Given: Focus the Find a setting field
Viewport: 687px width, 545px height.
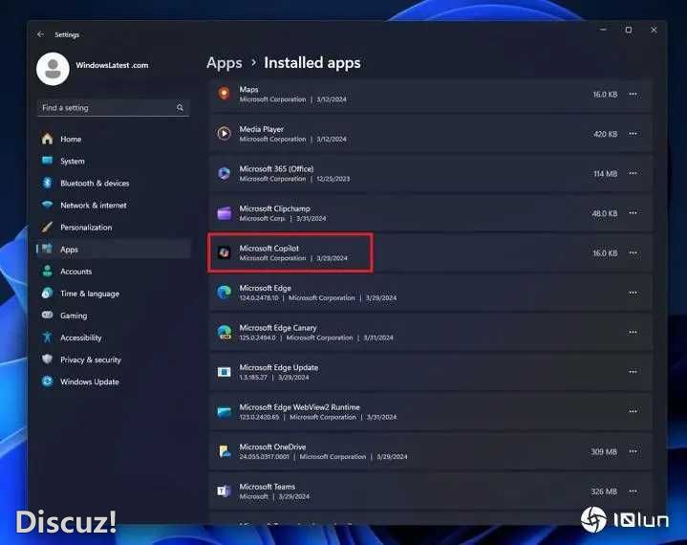Looking at the screenshot, I should (114, 108).
